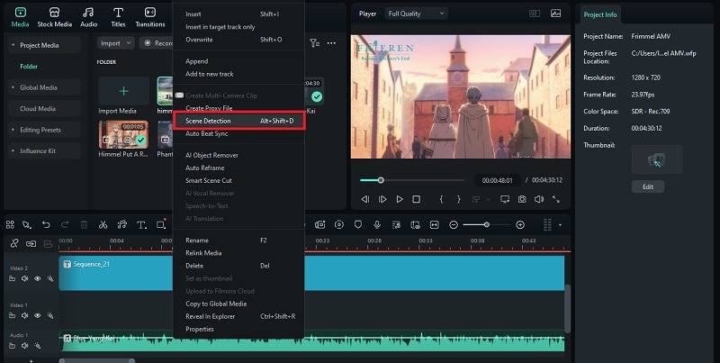Expand the Global Media section

coord(13,87)
